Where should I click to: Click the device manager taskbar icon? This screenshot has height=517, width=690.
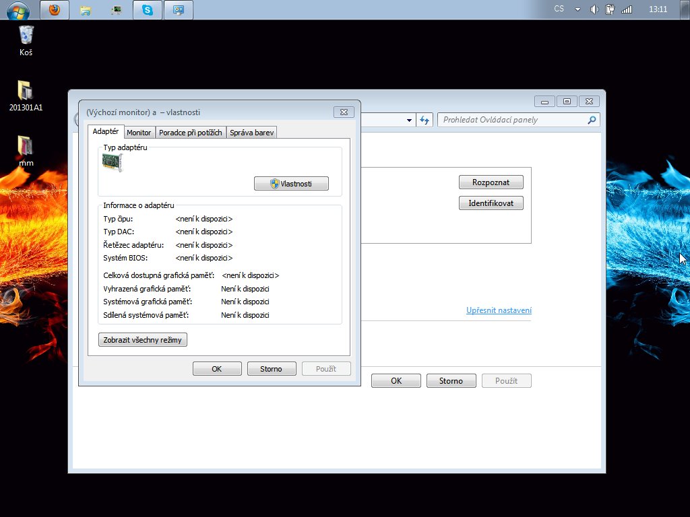pyautogui.click(x=116, y=9)
